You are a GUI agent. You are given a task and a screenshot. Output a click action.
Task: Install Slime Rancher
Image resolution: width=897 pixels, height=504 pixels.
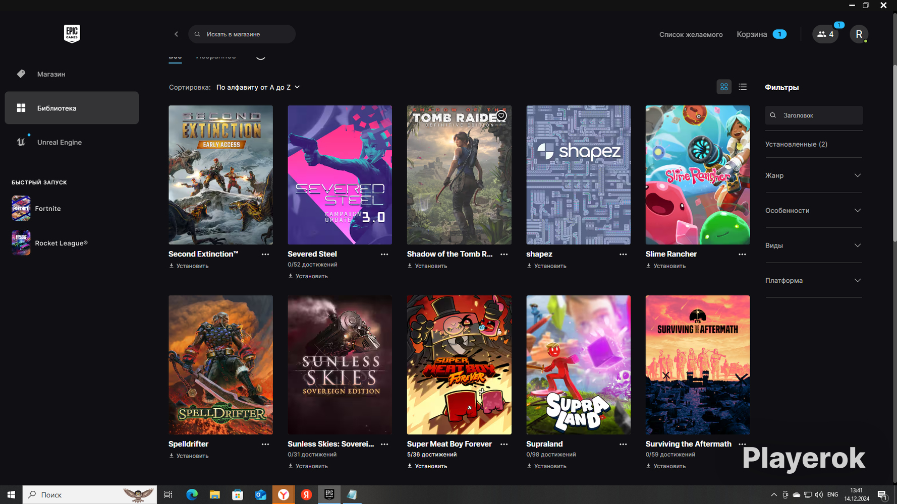click(x=666, y=266)
